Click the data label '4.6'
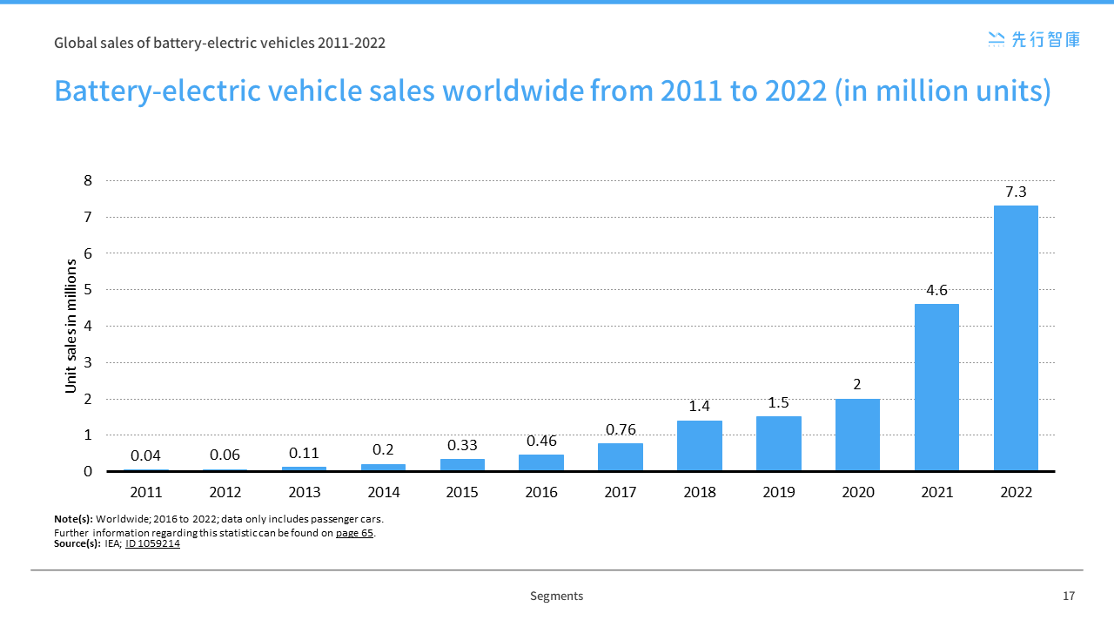The image size is (1114, 627). pyautogui.click(x=936, y=290)
